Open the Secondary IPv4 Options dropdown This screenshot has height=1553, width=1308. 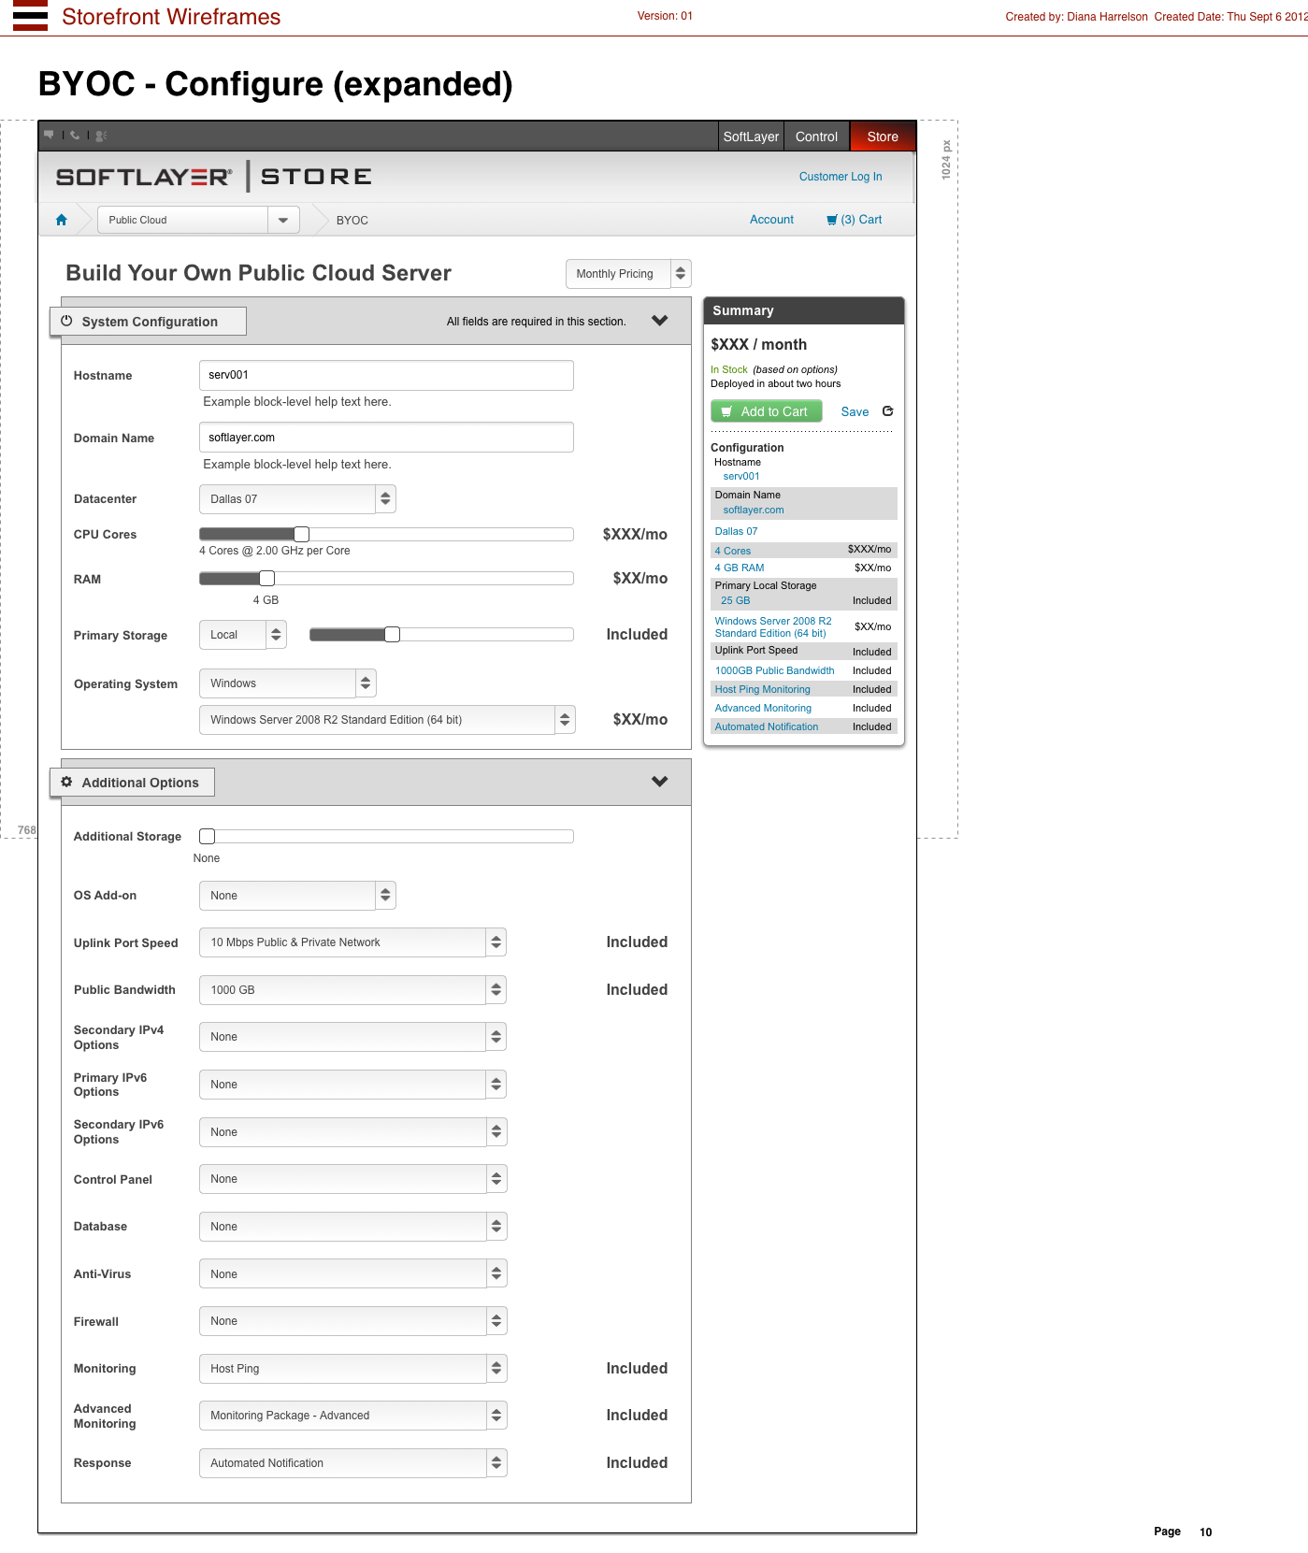(x=352, y=1037)
